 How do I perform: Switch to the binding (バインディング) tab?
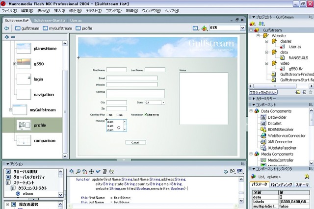(x=281, y=184)
